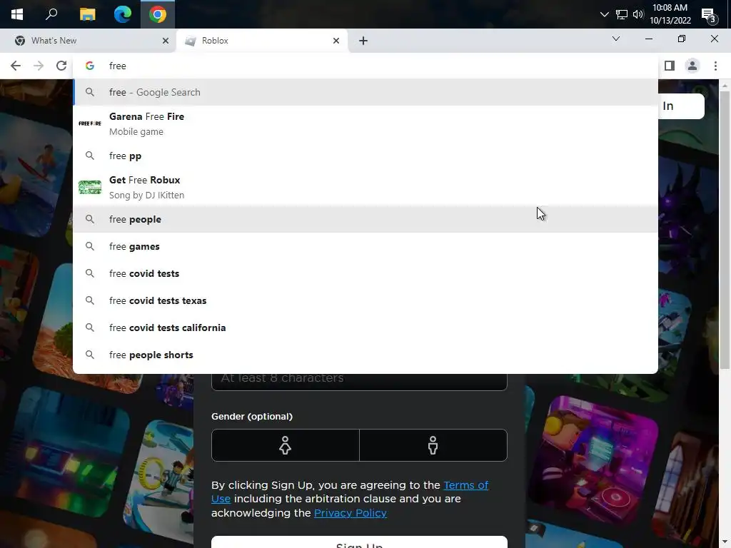Reload the current page
731x548 pixels.
pos(61,66)
